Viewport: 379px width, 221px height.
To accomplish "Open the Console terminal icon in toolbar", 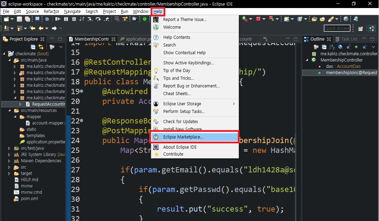I will 37,19.
